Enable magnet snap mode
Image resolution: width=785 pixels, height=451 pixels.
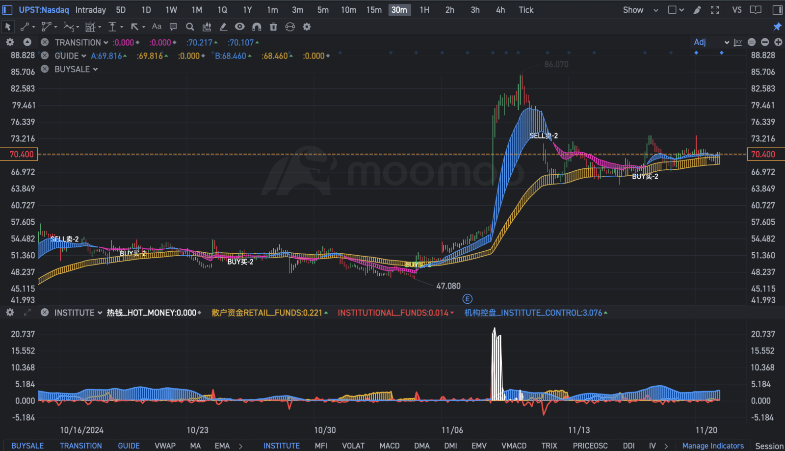click(257, 27)
